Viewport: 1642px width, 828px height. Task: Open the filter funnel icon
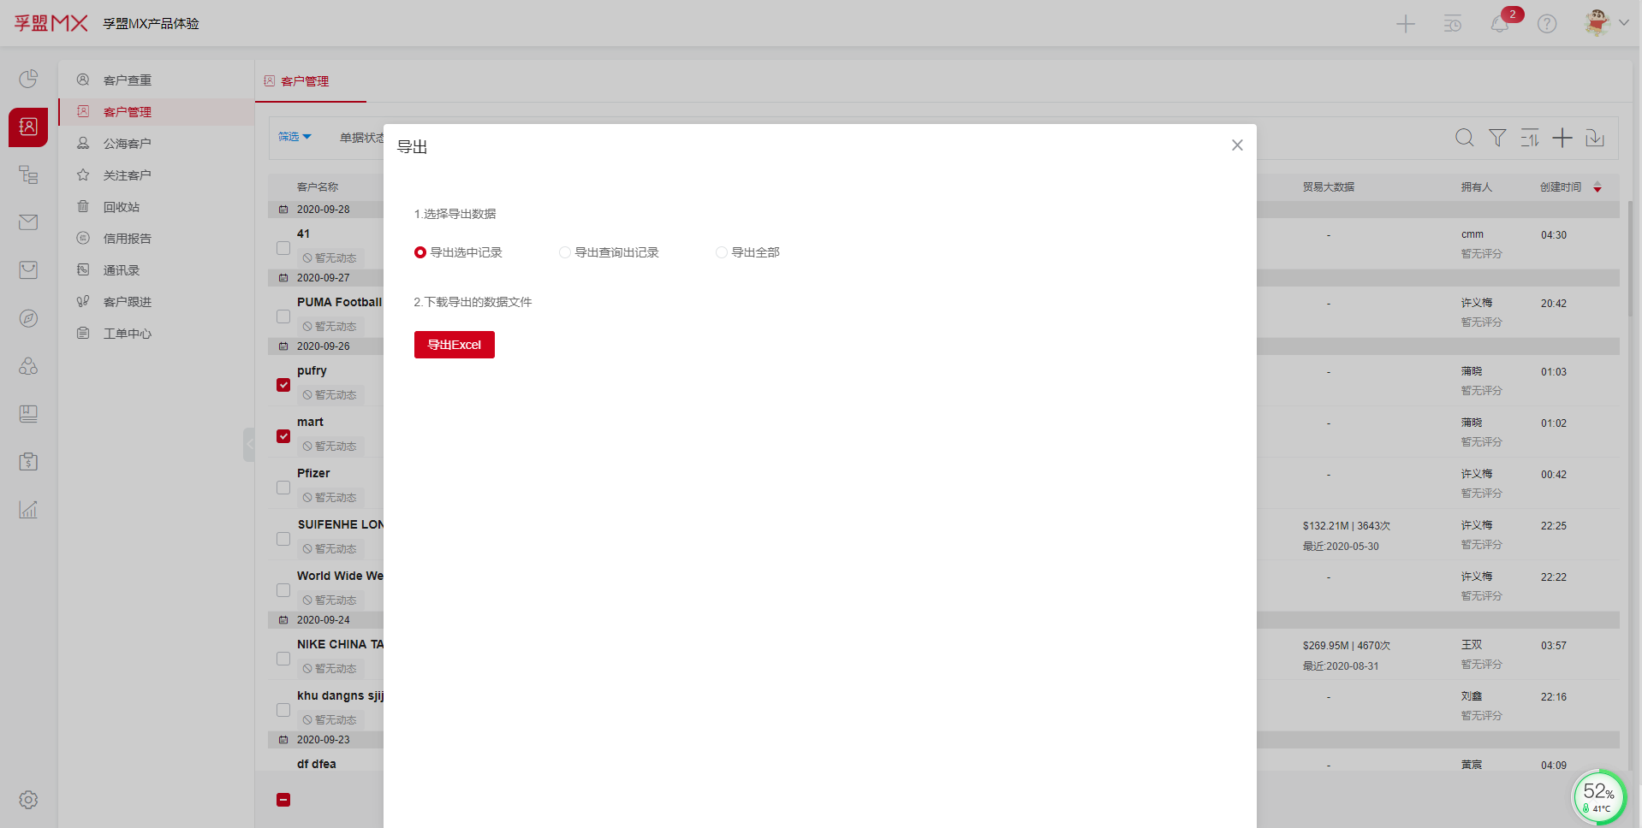point(1496,138)
